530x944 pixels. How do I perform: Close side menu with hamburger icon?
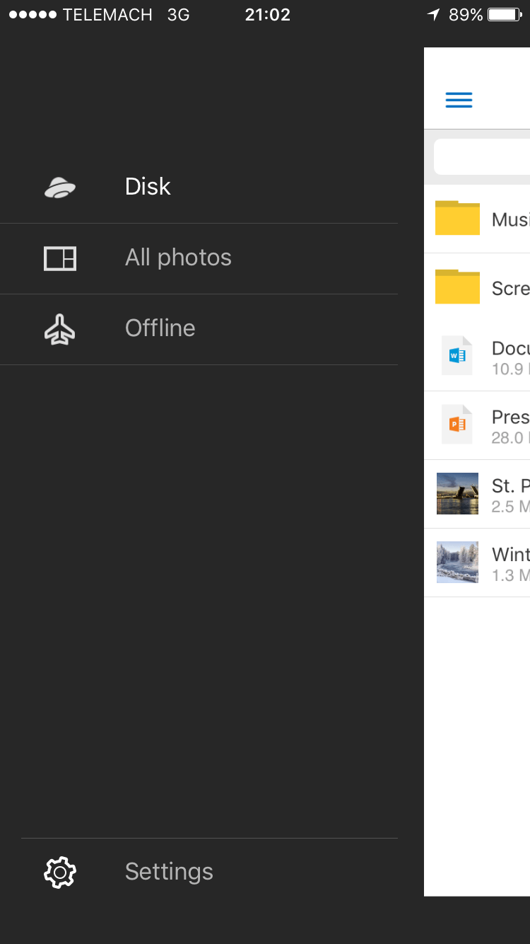pos(459,100)
